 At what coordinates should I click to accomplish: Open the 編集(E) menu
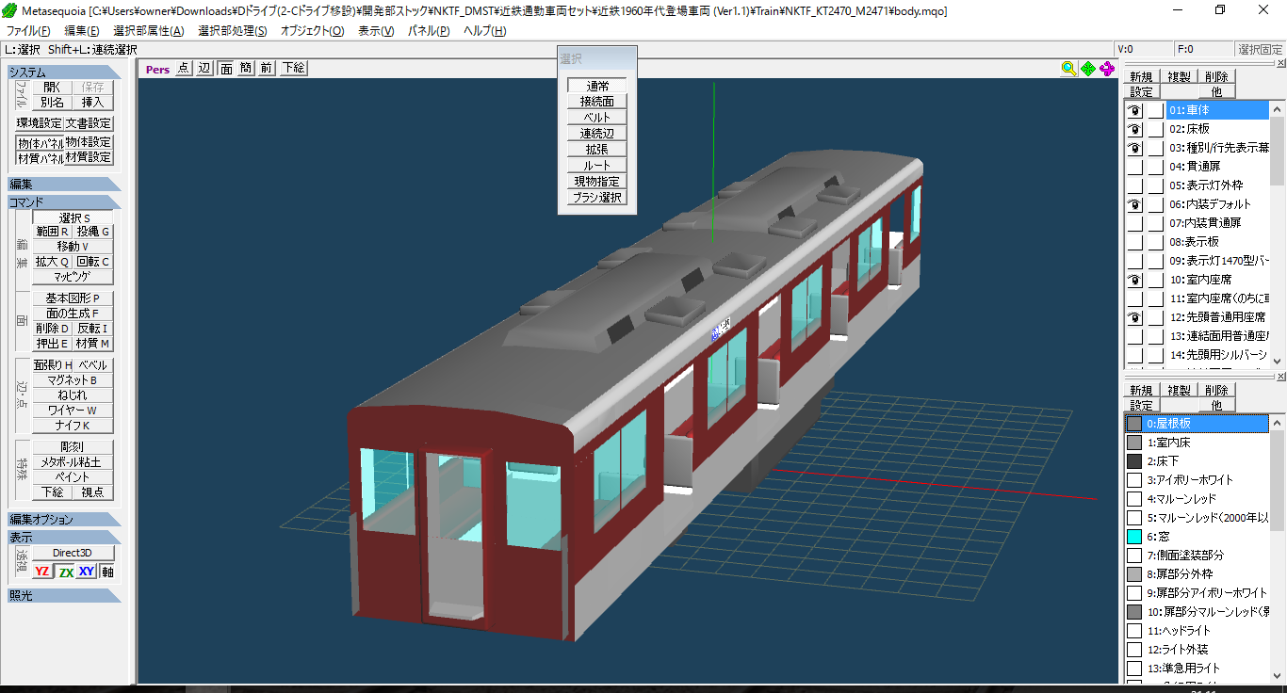click(81, 31)
